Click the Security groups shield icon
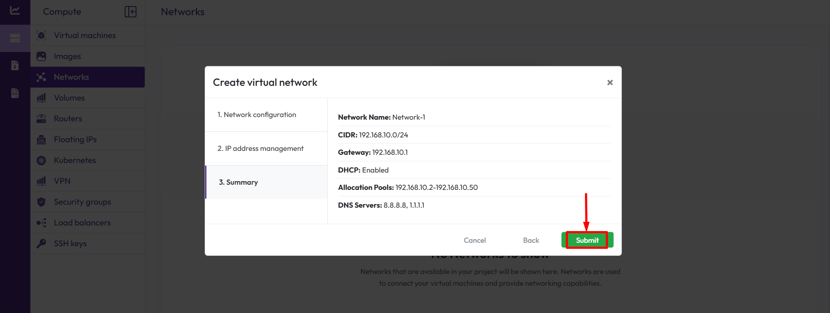This screenshot has width=830, height=313. [41, 202]
